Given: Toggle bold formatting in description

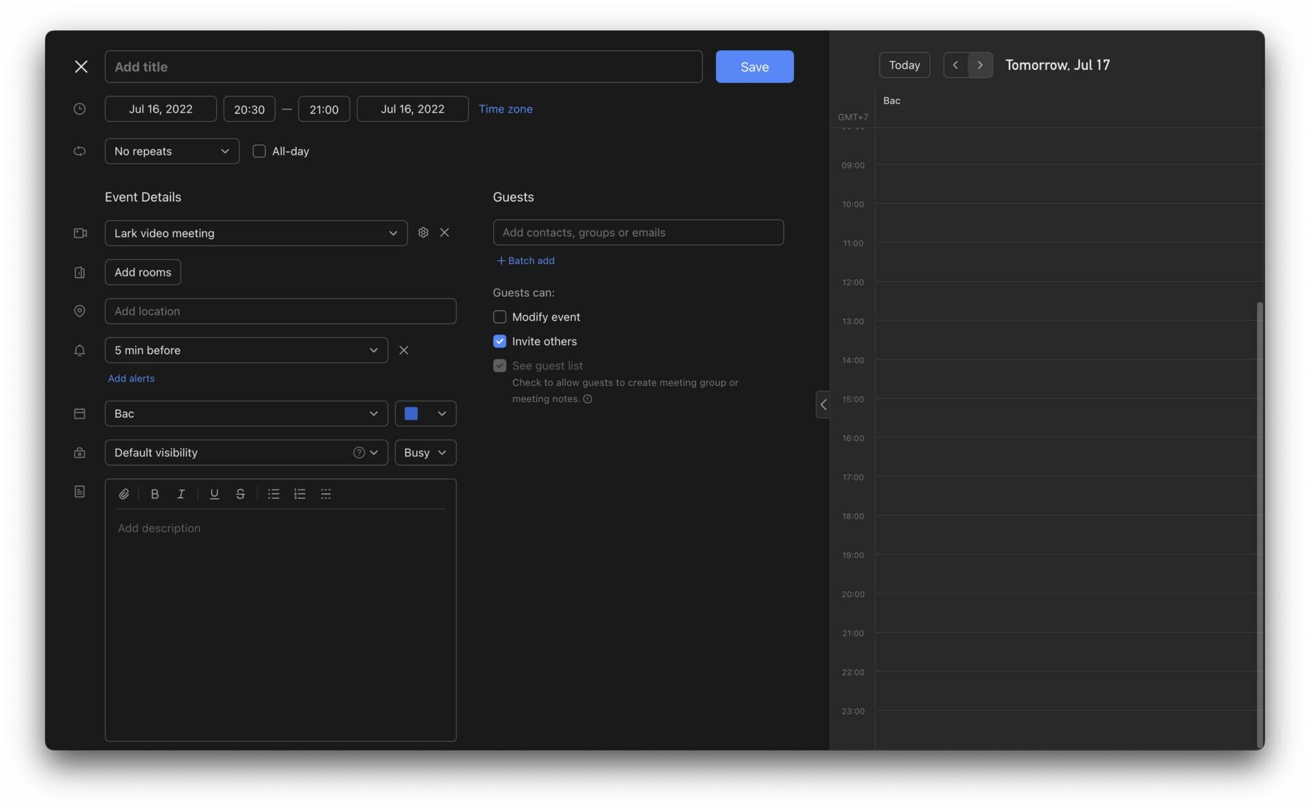Looking at the screenshot, I should (155, 494).
